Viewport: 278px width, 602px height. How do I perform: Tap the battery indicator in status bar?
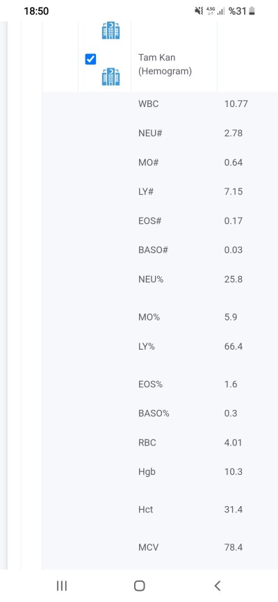coord(252,11)
